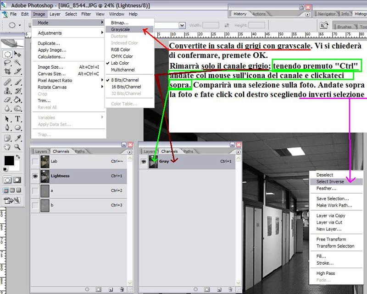Click Image Size menu entry
Image resolution: width=367 pixels, height=294 pixels.
click(x=68, y=67)
